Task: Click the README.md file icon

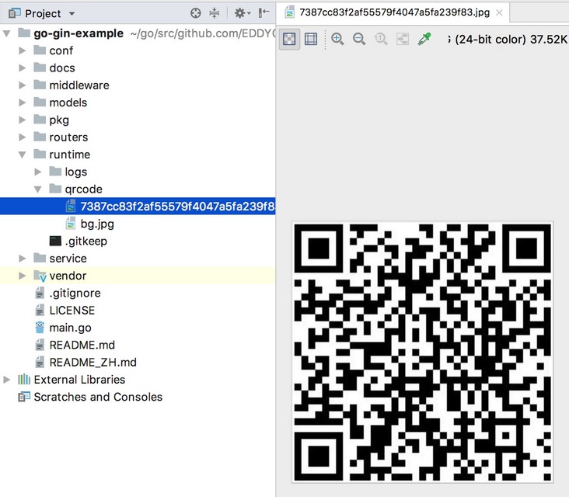Action: point(40,345)
